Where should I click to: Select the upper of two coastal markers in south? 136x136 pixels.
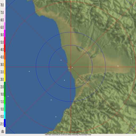click(67, 110)
